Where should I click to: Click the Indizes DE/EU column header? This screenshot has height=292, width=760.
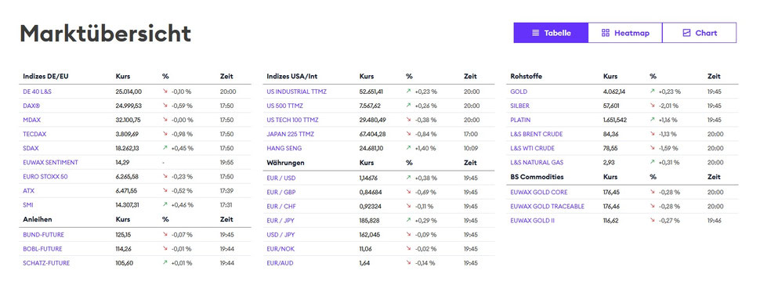click(46, 77)
